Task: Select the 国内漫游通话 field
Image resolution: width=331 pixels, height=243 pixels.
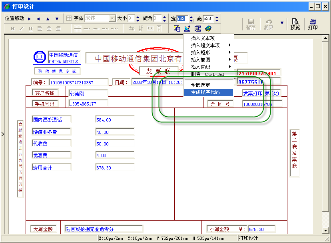Action: click(x=51, y=120)
